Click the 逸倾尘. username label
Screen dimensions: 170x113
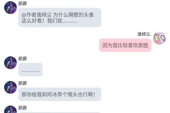(x=144, y=34)
